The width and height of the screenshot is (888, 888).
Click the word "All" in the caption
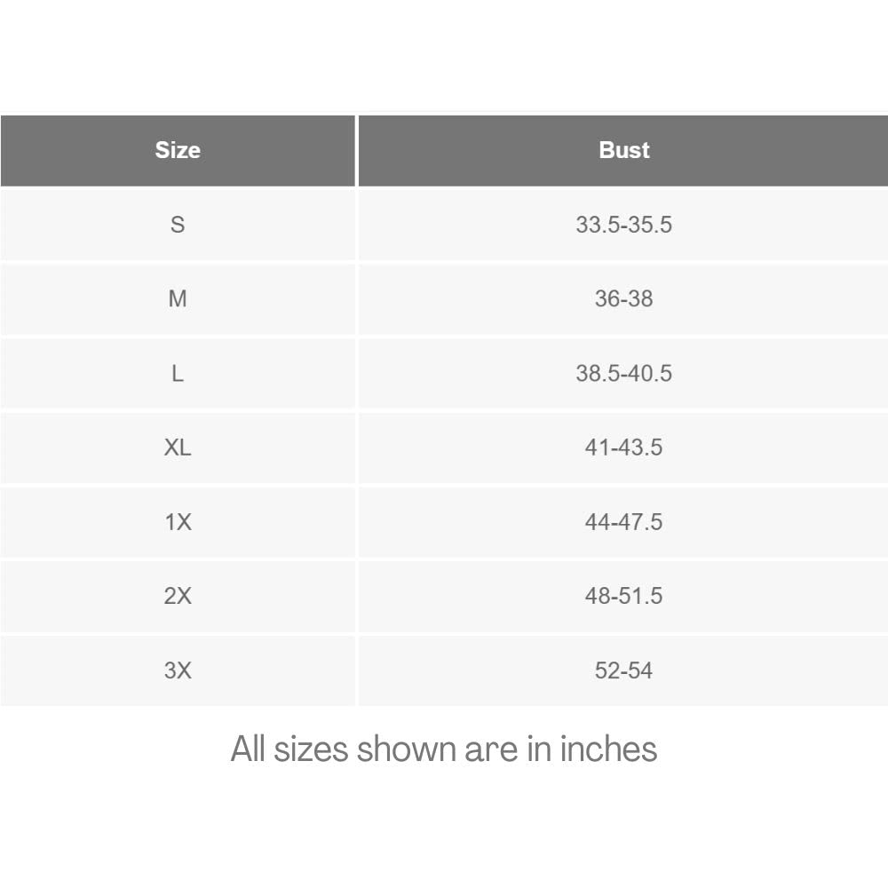[248, 749]
